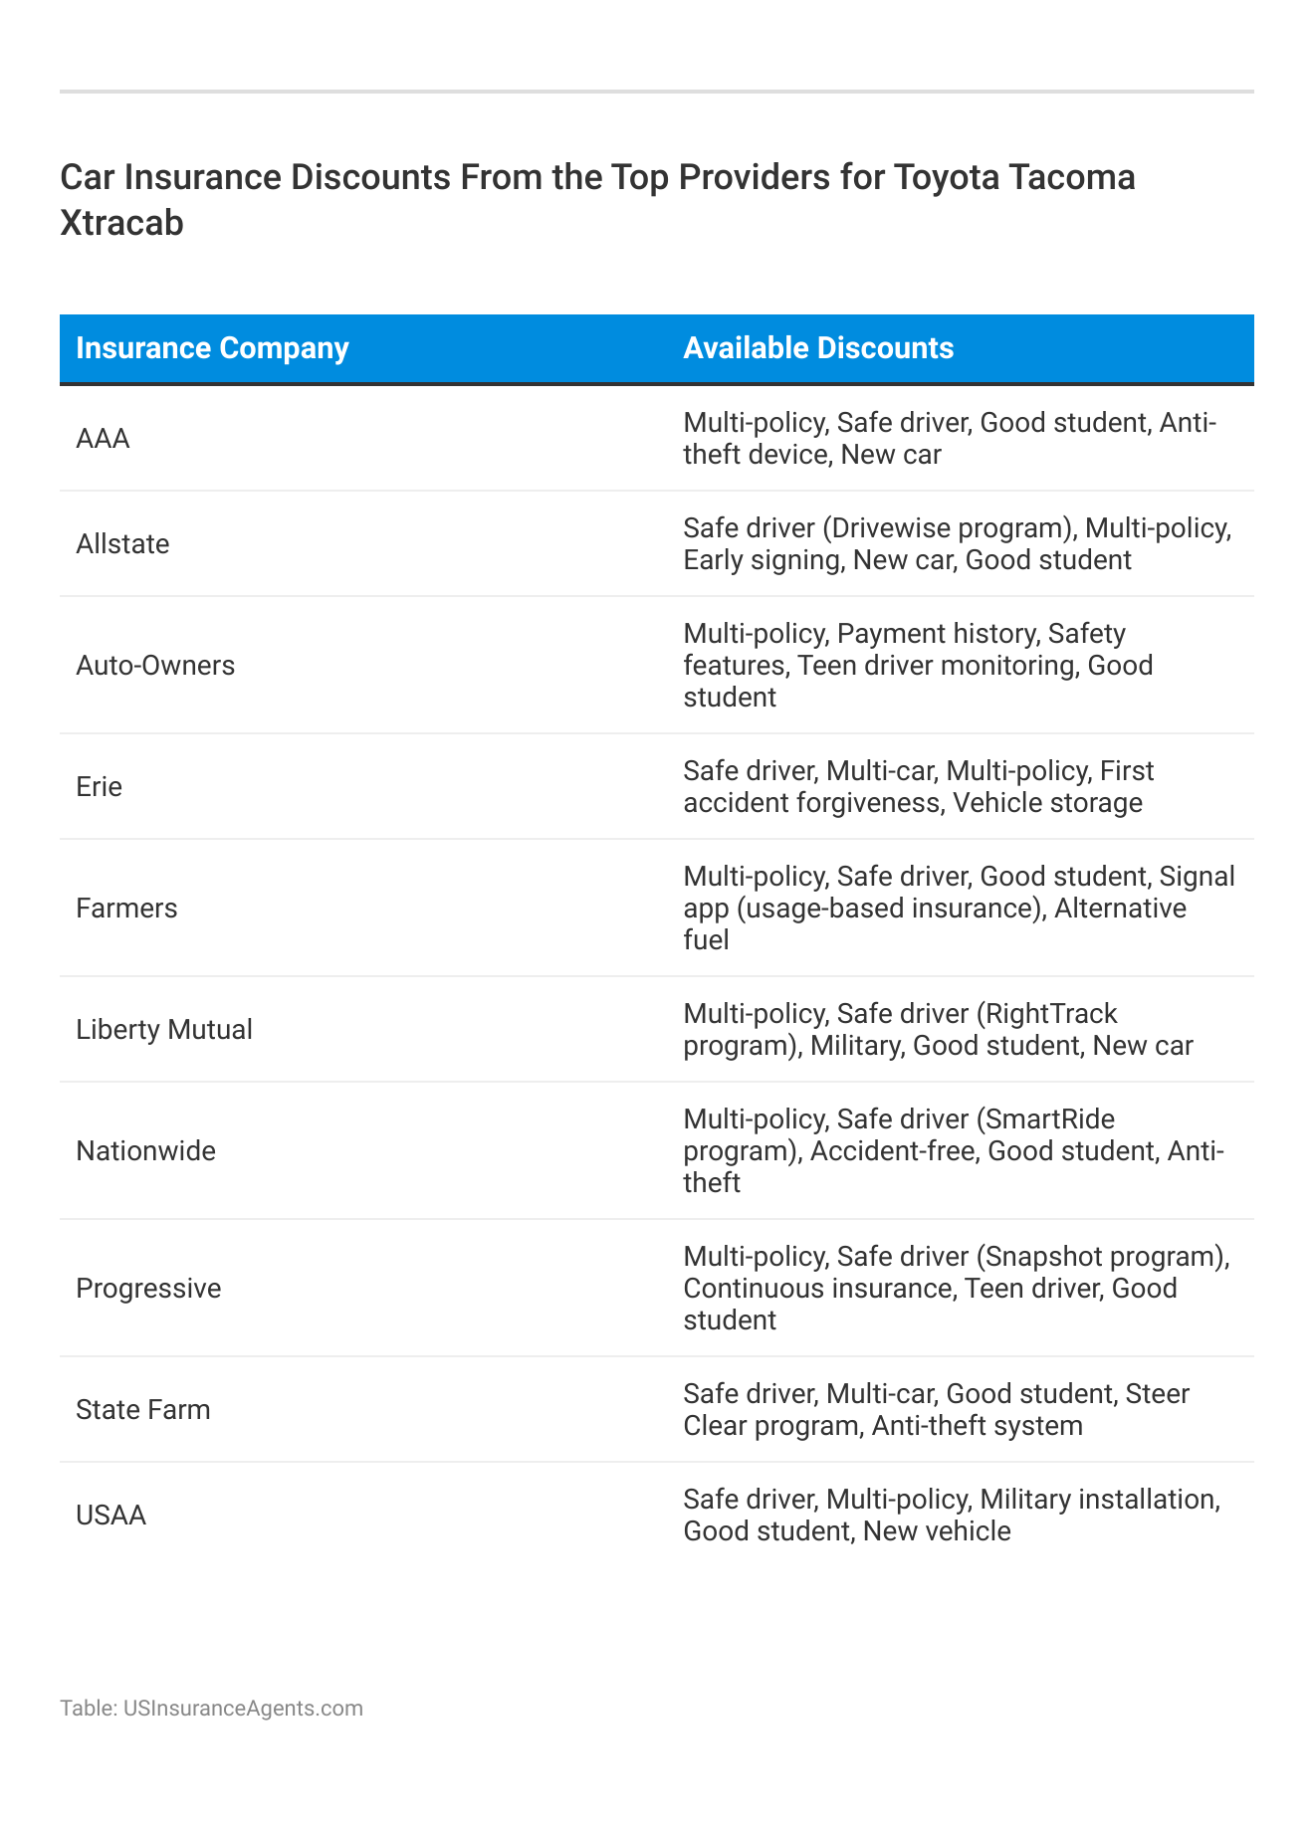Click AAA's discounts cell mentioning Anti-theft device
The width and height of the screenshot is (1314, 1825).
pyautogui.click(x=950, y=439)
